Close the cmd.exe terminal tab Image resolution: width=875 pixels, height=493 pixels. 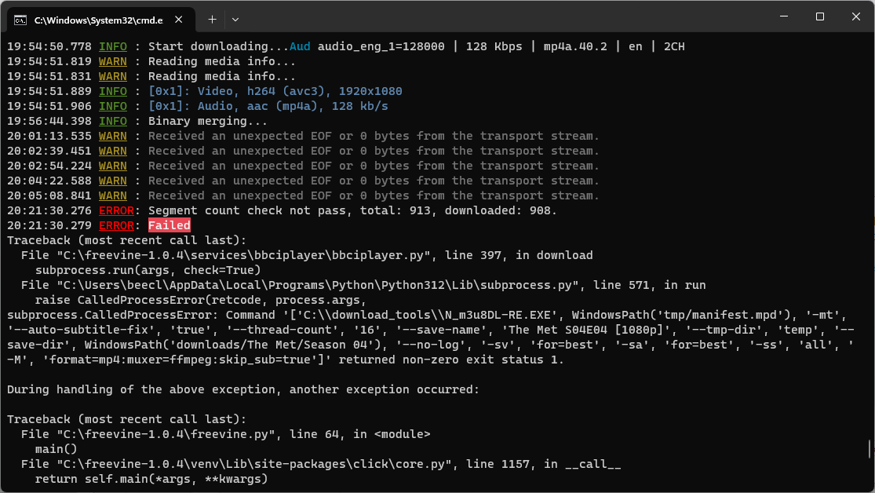pos(179,18)
